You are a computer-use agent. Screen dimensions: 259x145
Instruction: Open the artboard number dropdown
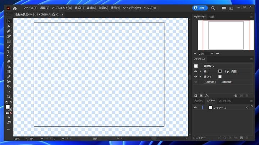pos(63,139)
